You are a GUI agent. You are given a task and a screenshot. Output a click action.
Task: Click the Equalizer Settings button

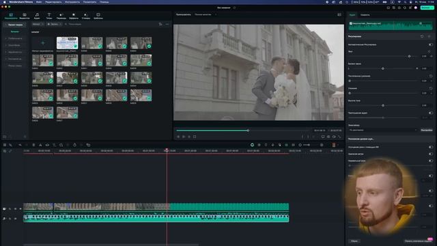pyautogui.click(x=426, y=130)
